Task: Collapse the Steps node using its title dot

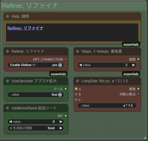Action: point(77,51)
